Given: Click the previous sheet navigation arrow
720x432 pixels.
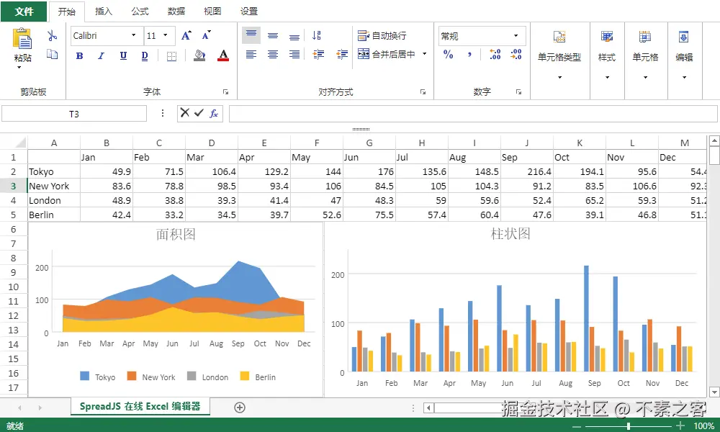Looking at the screenshot, I should [19, 408].
